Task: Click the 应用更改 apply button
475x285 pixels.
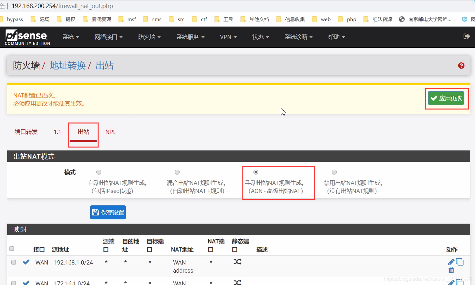Action: tap(446, 98)
